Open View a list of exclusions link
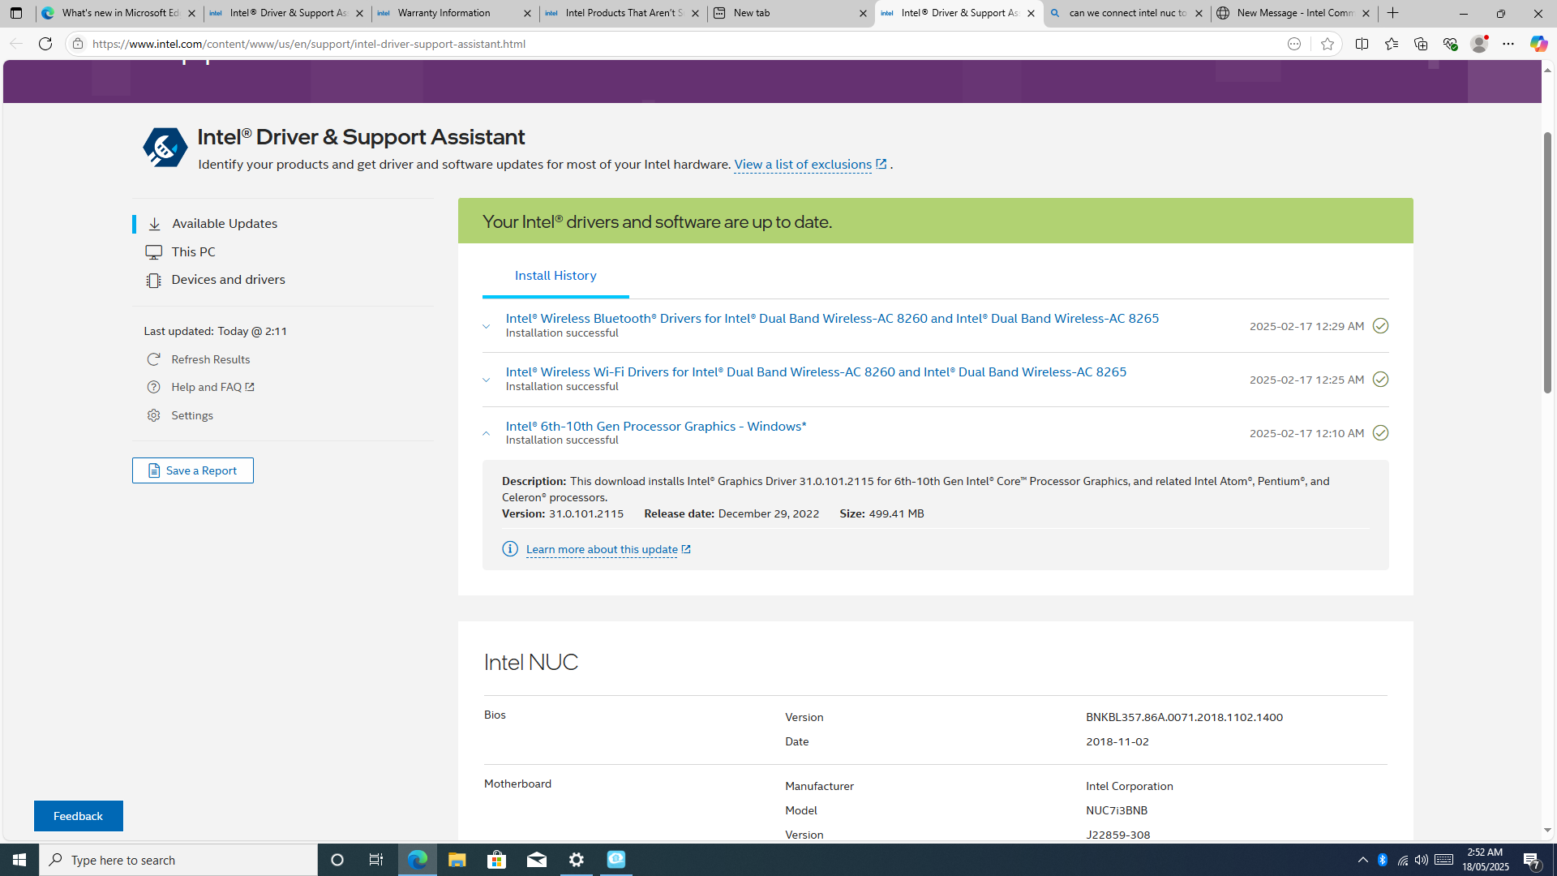1557x876 pixels. coord(803,165)
